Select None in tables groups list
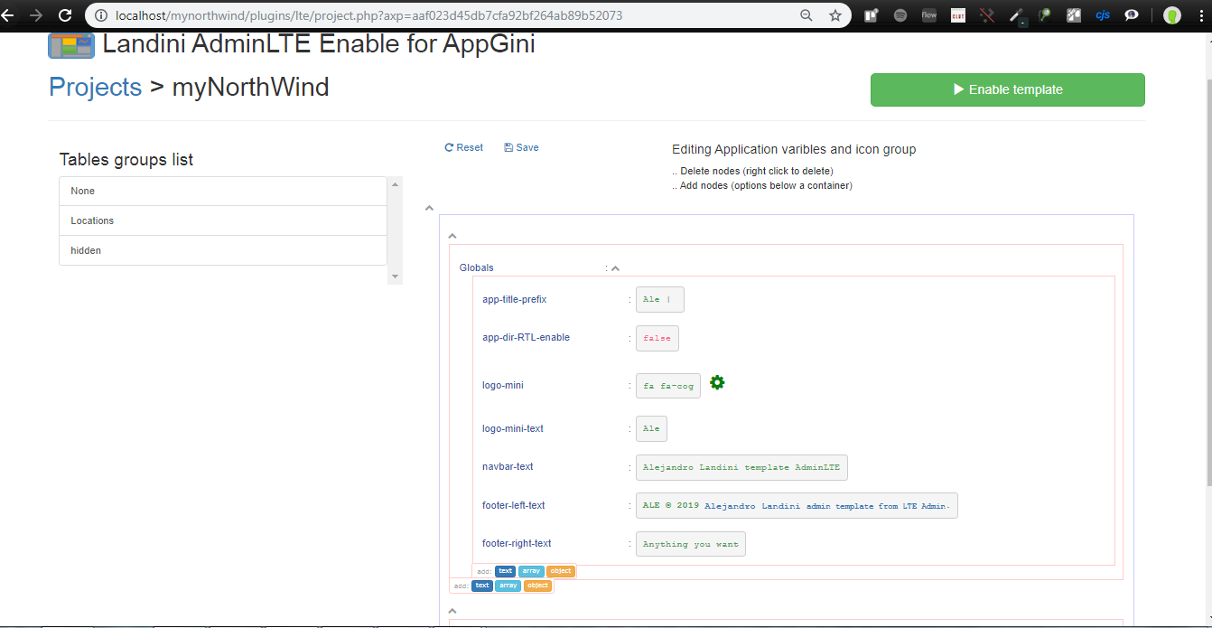This screenshot has width=1212, height=628. coord(223,192)
